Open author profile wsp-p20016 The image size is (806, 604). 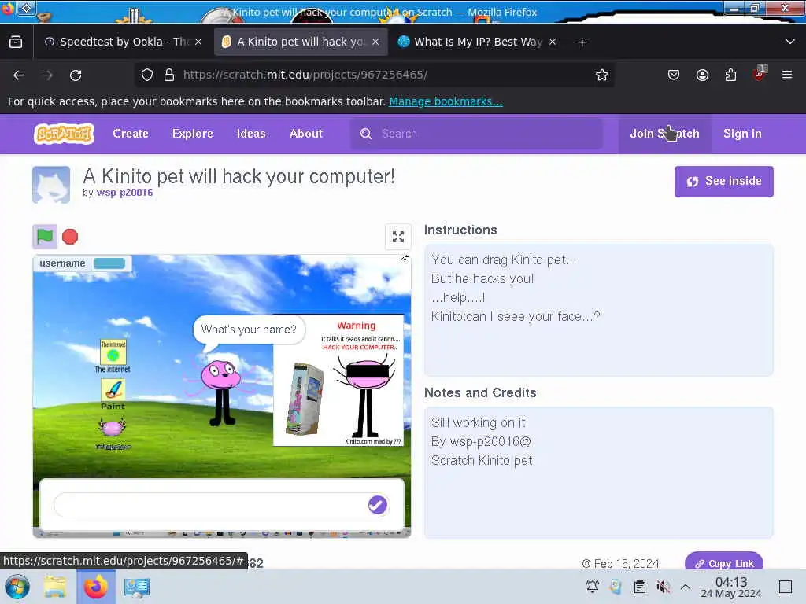(125, 193)
